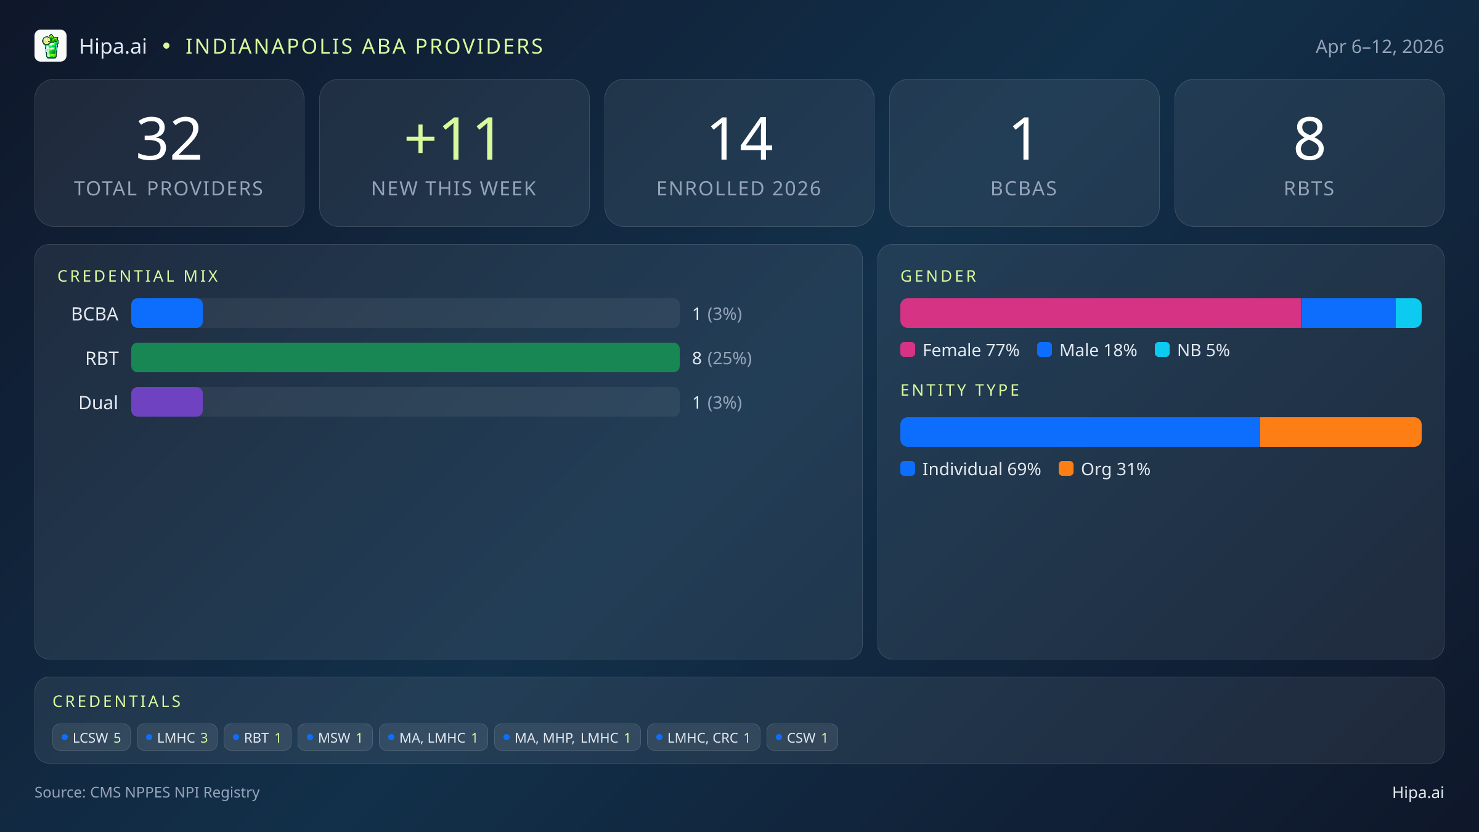Viewport: 1479px width, 832px height.
Task: Click the purple Dual credential bar
Action: click(x=167, y=402)
